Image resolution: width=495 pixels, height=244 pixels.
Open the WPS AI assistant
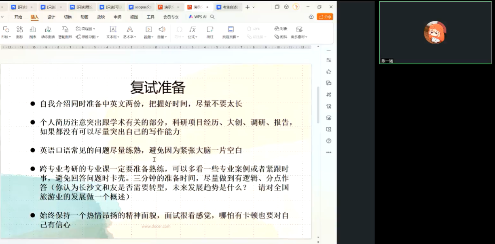click(x=198, y=17)
